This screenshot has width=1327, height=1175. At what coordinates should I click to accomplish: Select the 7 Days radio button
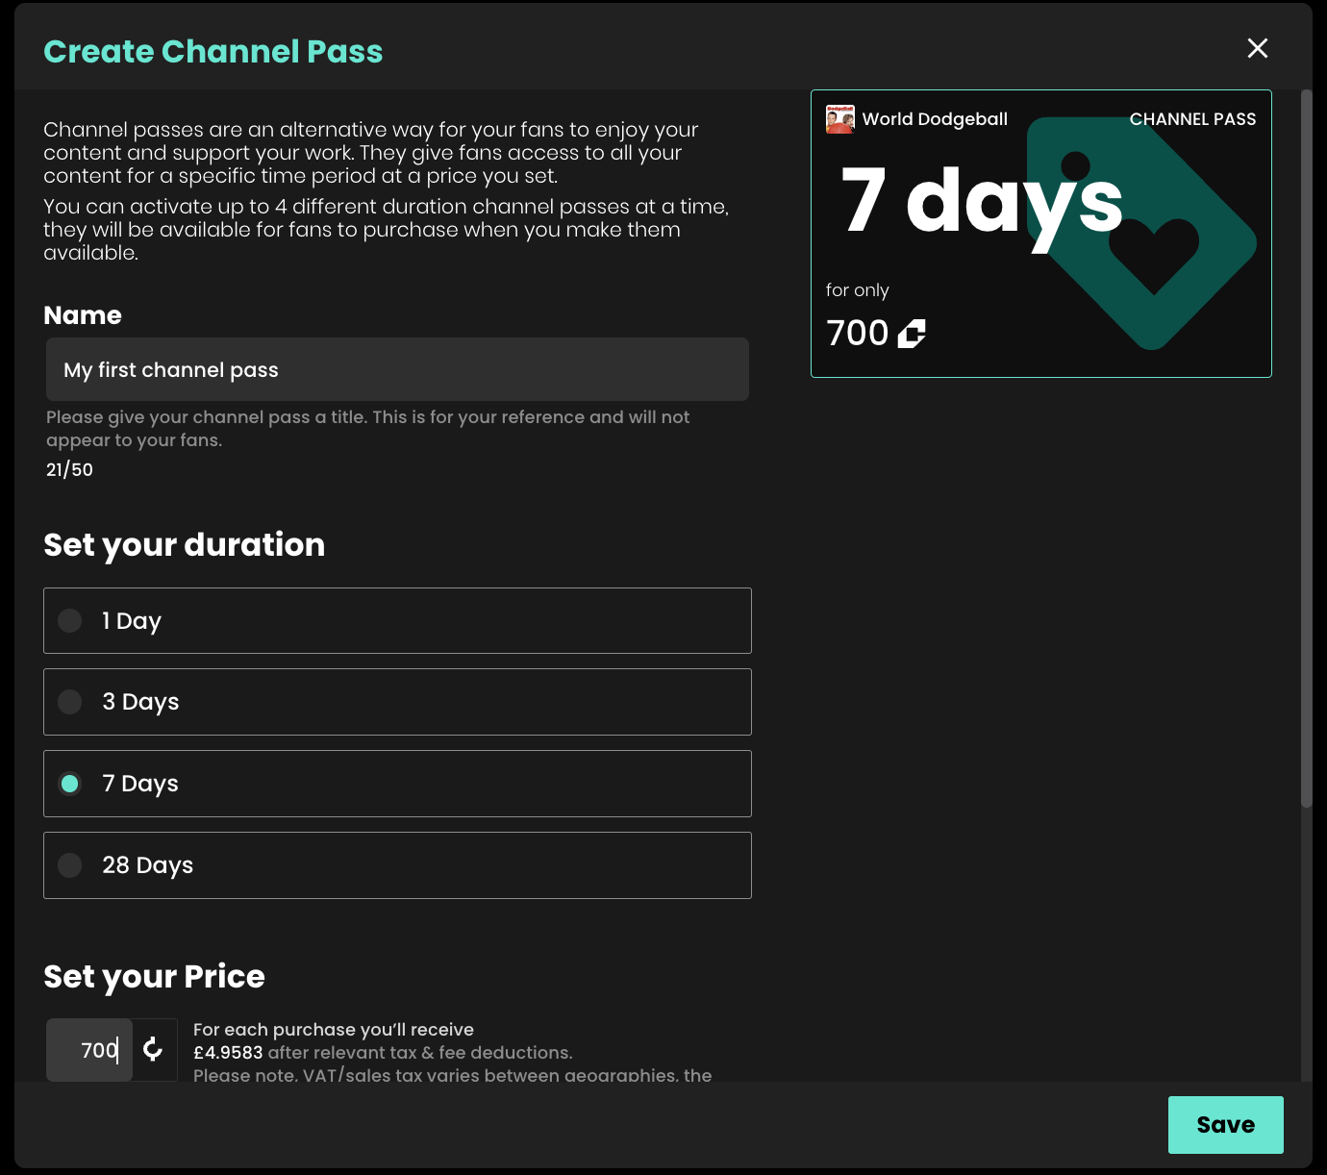click(70, 784)
